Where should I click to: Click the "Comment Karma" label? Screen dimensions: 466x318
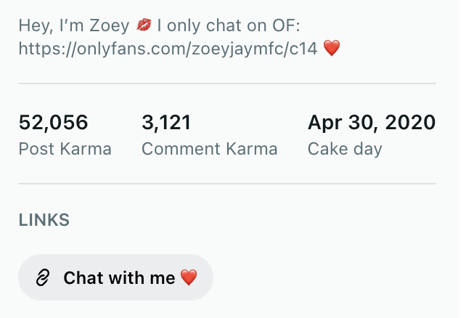tap(209, 149)
